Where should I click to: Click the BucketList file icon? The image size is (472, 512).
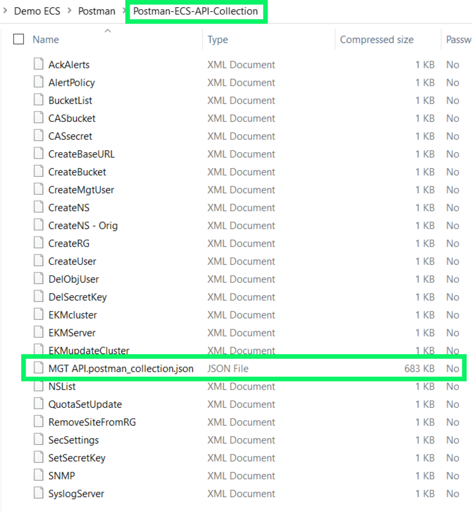click(x=38, y=100)
